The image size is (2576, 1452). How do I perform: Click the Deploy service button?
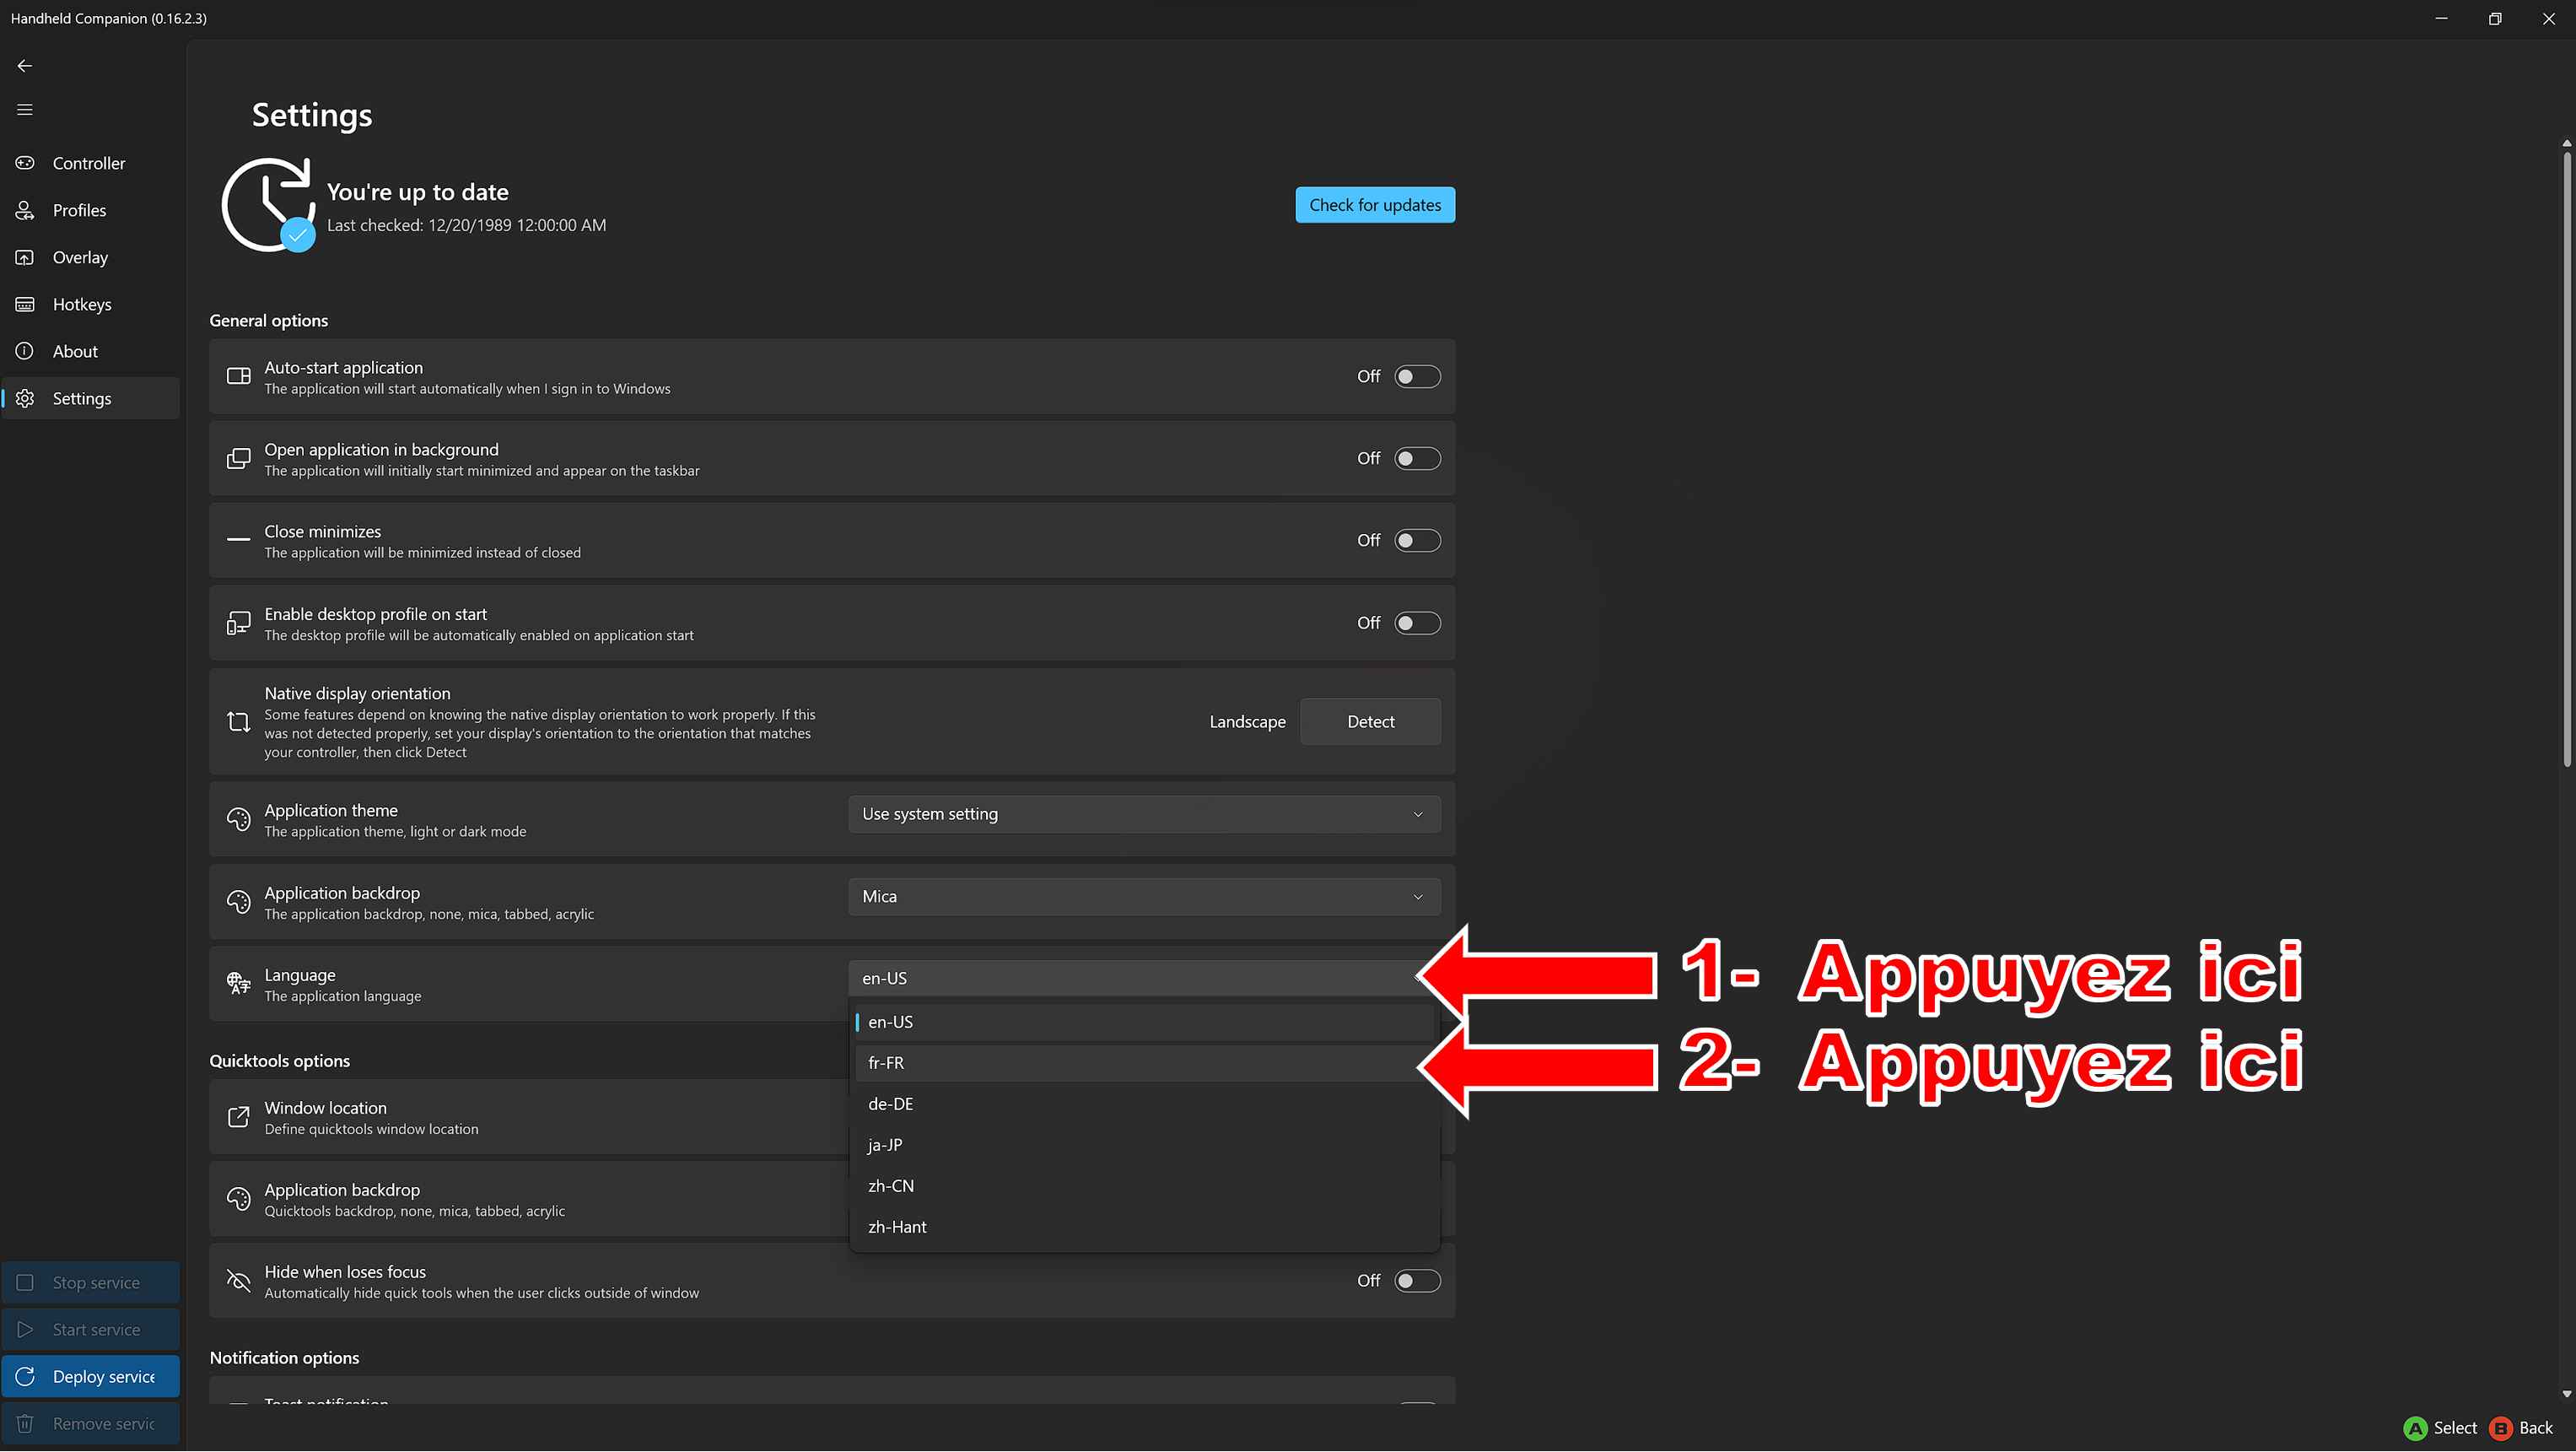pyautogui.click(x=91, y=1377)
